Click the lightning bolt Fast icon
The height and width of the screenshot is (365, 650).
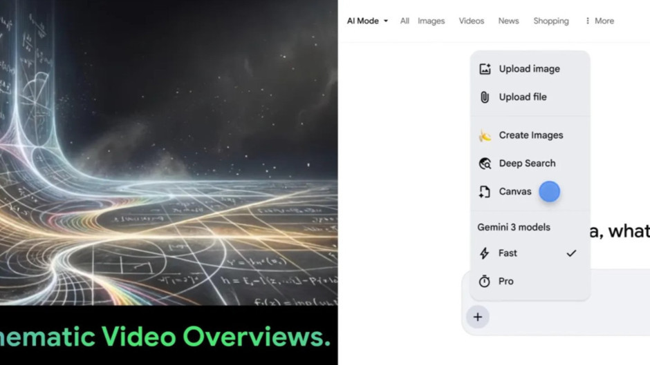pos(485,253)
